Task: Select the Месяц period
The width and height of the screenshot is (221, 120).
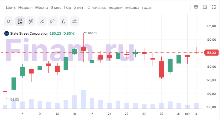Action: (x=41, y=8)
